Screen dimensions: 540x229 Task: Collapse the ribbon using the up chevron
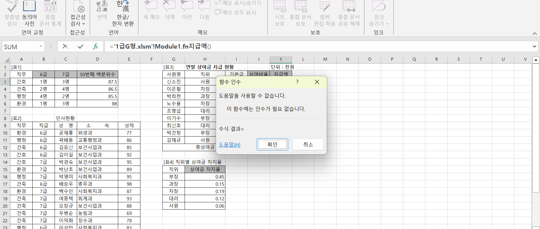click(534, 33)
